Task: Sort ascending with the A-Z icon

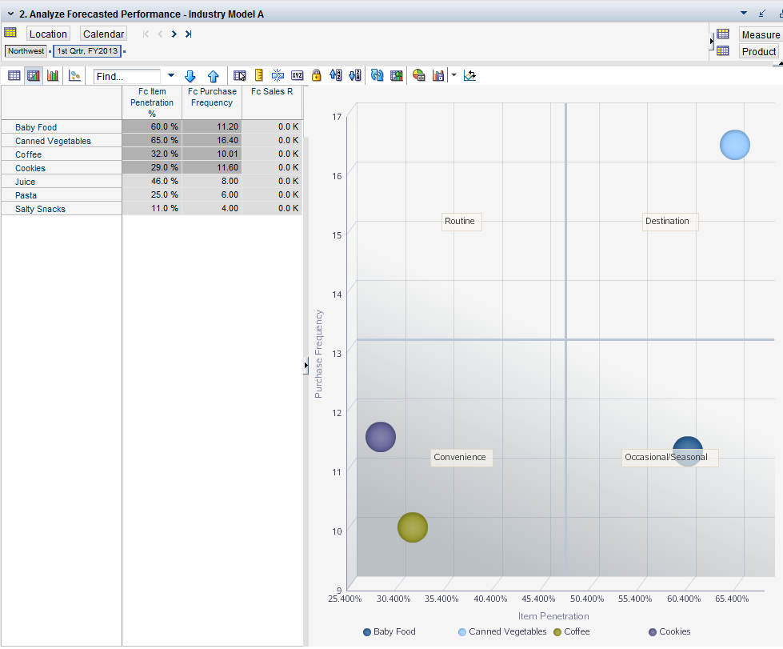Action: pyautogui.click(x=335, y=75)
